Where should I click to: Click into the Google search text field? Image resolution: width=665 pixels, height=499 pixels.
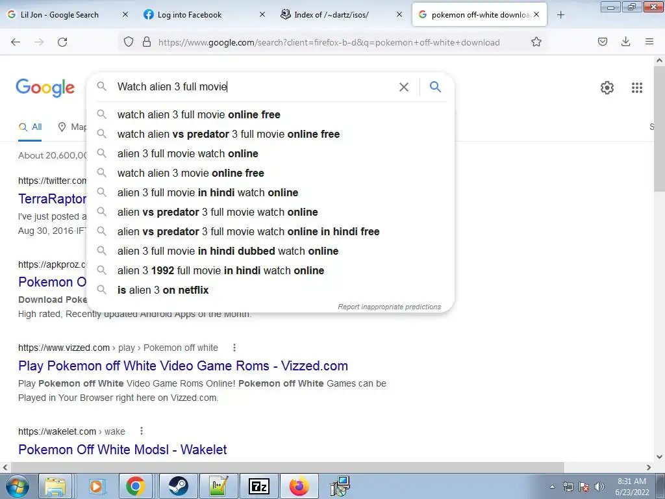[255, 87]
